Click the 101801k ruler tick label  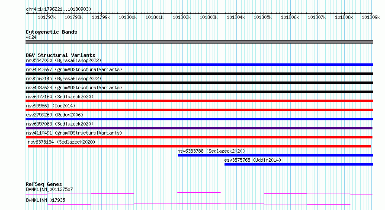[x=154, y=18]
